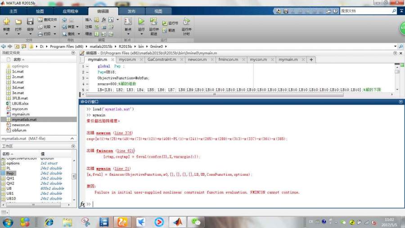Open the Breakpoints (断点) dropdown arrow
The width and height of the screenshot is (405, 228).
tap(128, 34)
